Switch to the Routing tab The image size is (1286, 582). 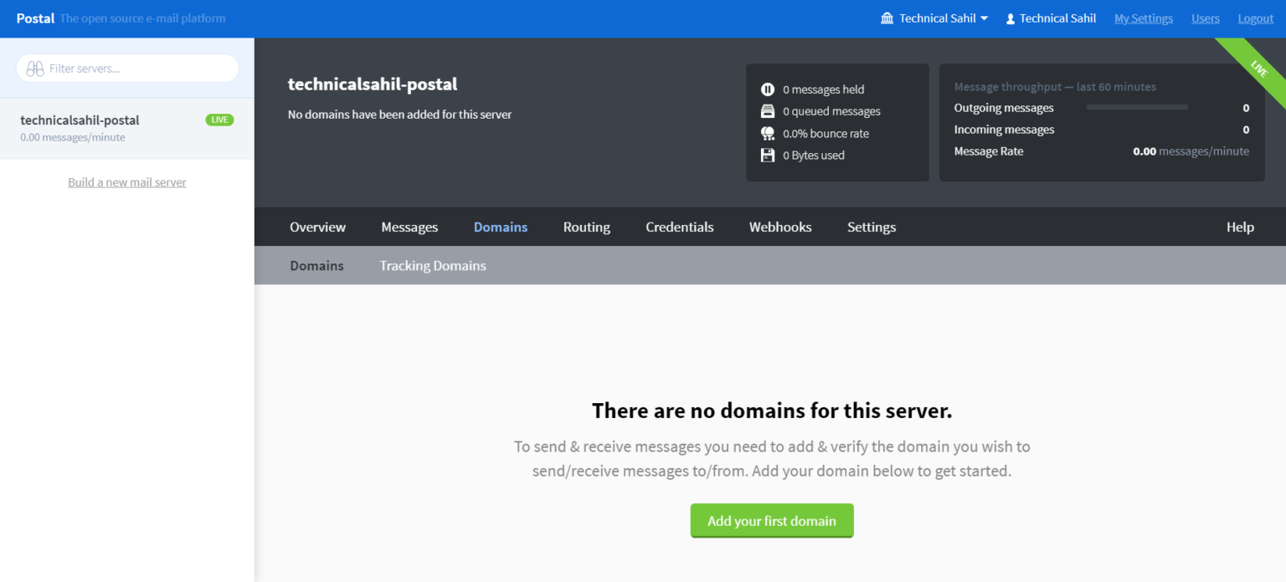tap(586, 227)
